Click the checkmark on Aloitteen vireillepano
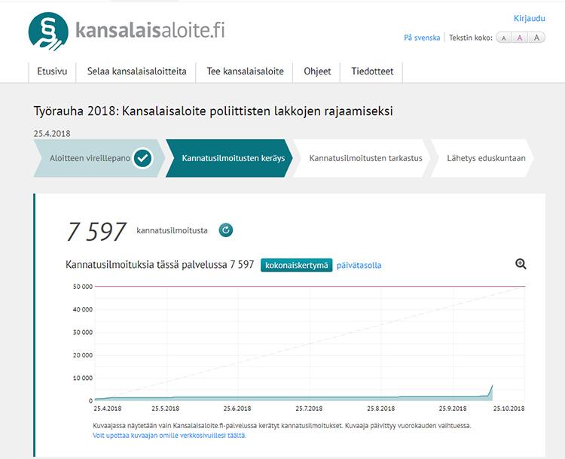 click(x=142, y=158)
